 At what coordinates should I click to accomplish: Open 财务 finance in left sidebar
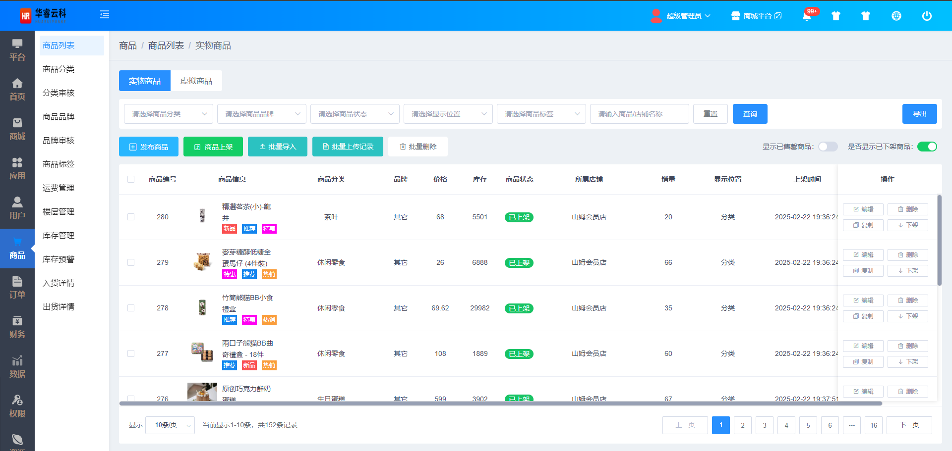[x=17, y=327]
